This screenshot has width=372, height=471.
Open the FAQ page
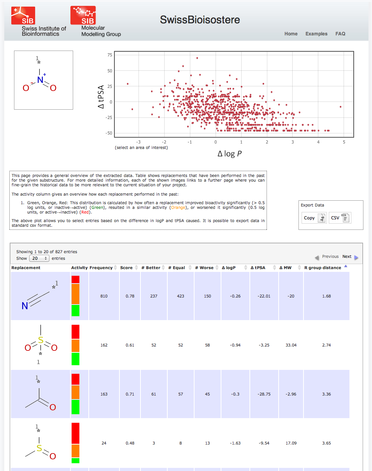click(340, 34)
